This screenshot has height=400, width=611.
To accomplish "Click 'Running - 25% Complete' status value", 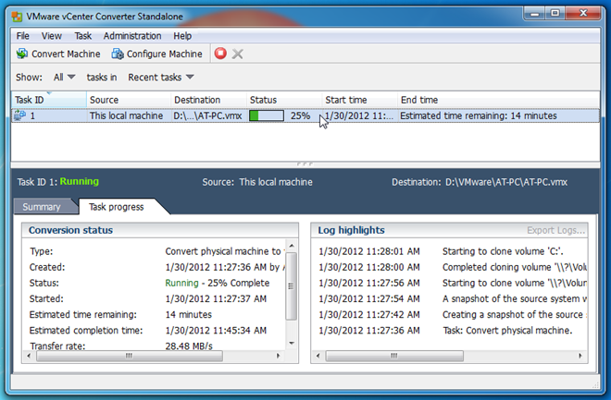I will tap(217, 283).
